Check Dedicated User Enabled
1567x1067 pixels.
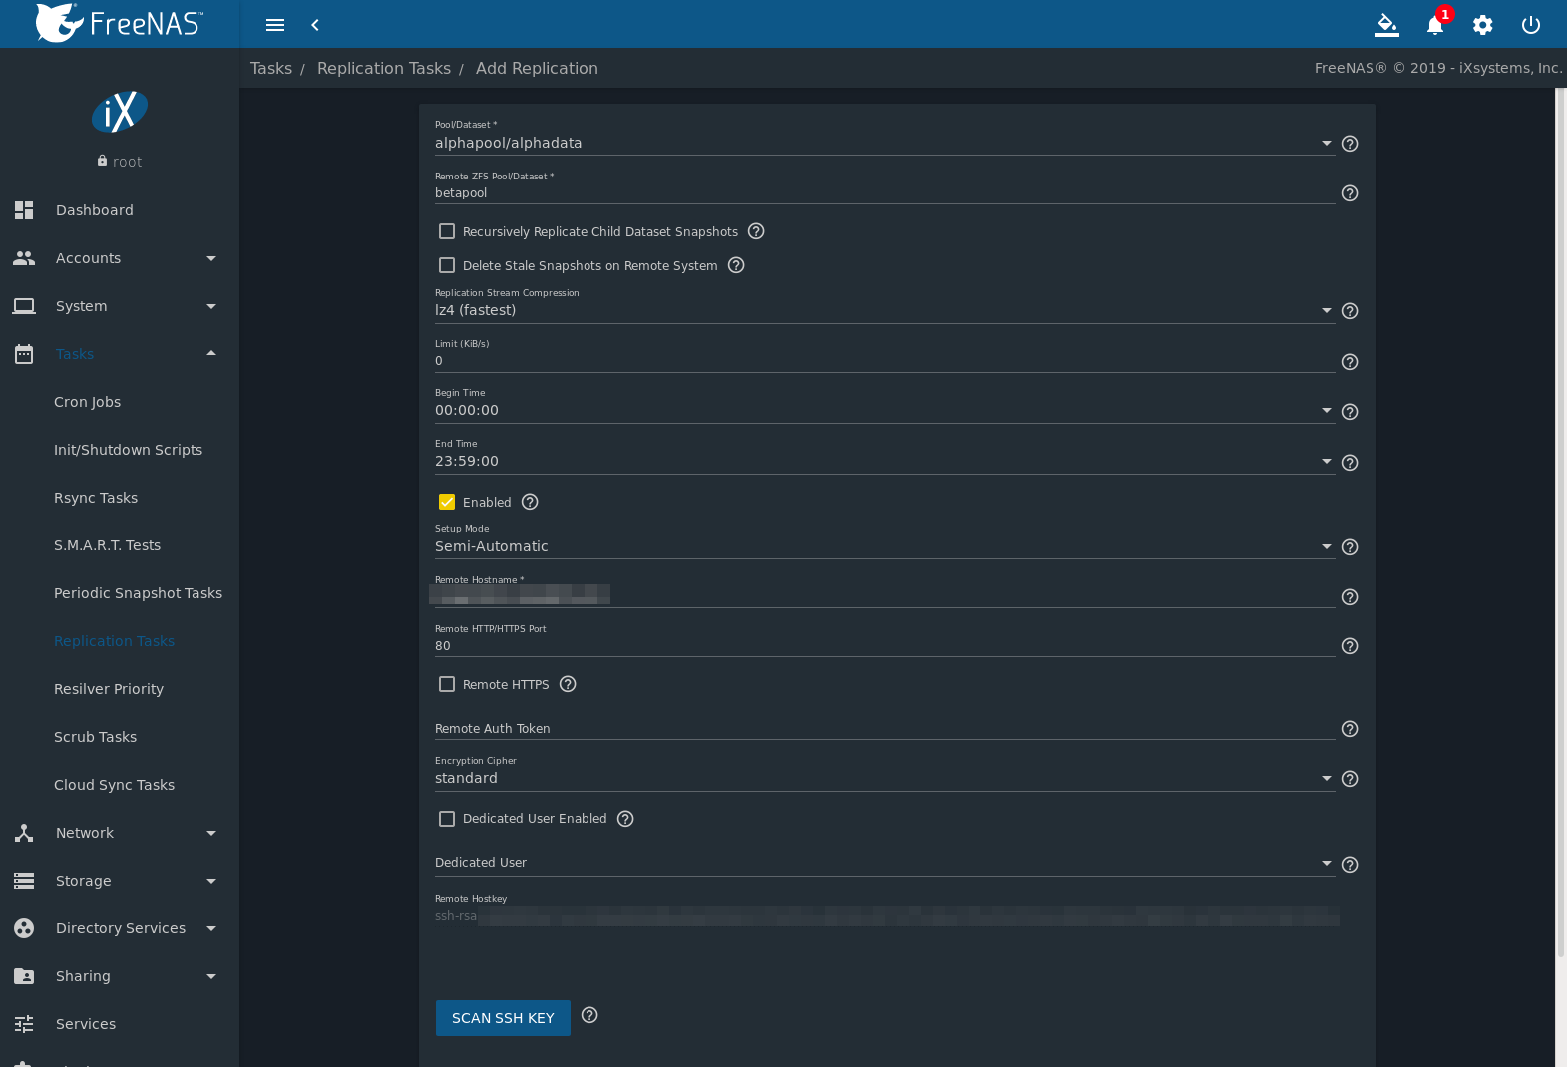click(447, 819)
